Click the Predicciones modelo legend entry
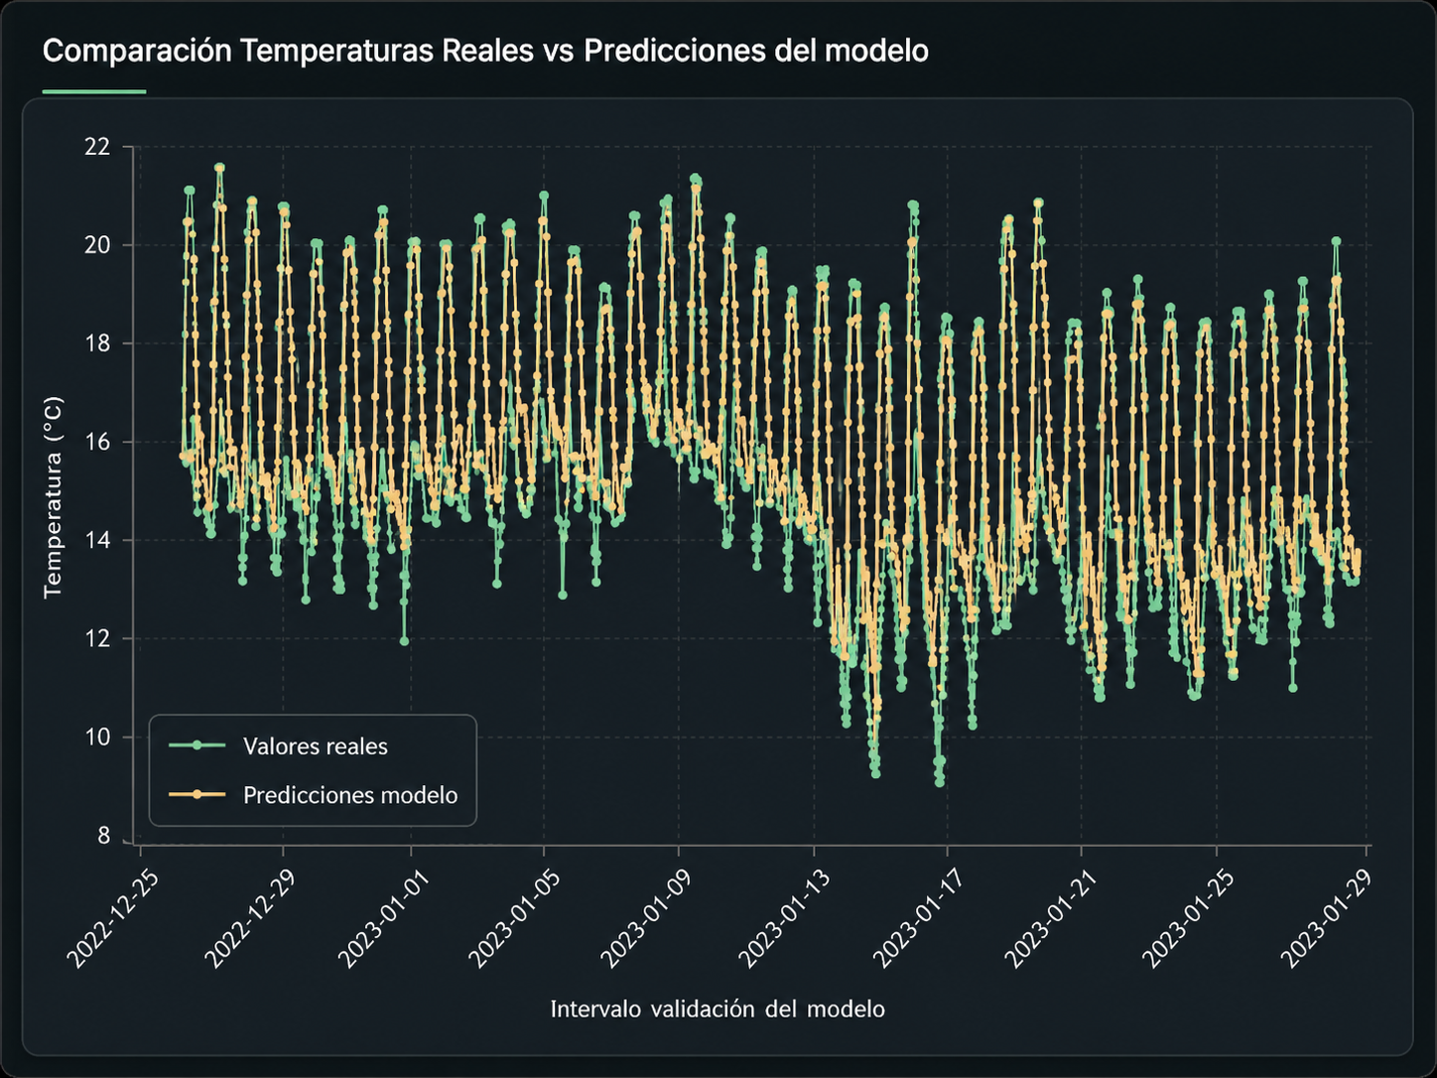 click(x=314, y=795)
